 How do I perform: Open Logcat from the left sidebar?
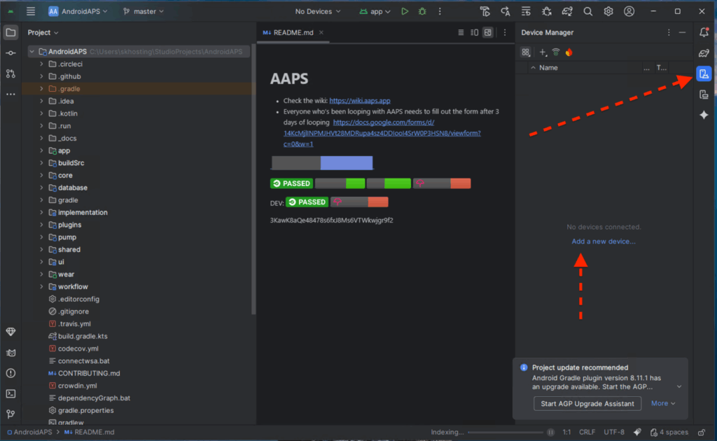(x=11, y=352)
